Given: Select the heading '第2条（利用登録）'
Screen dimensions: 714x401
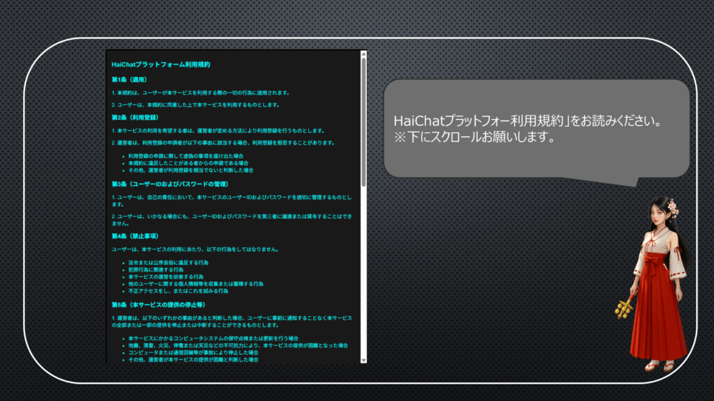Looking at the screenshot, I should (x=135, y=117).
